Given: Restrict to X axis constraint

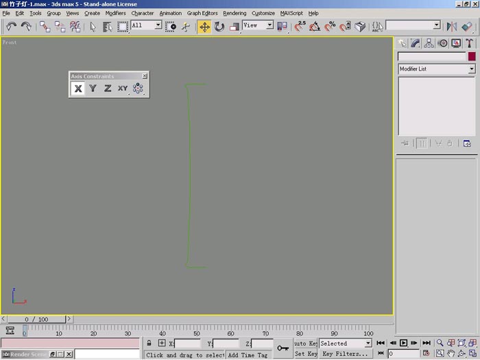Looking at the screenshot, I should coord(78,88).
